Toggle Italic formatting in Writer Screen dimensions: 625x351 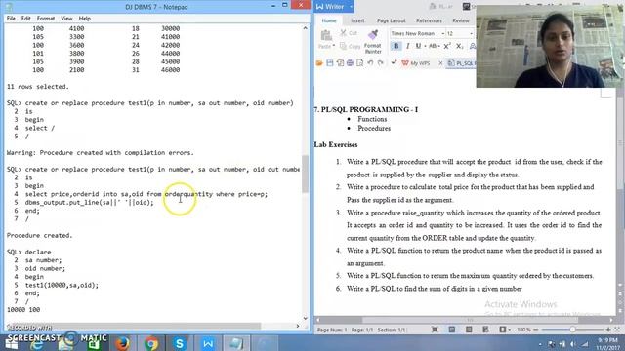coord(408,46)
